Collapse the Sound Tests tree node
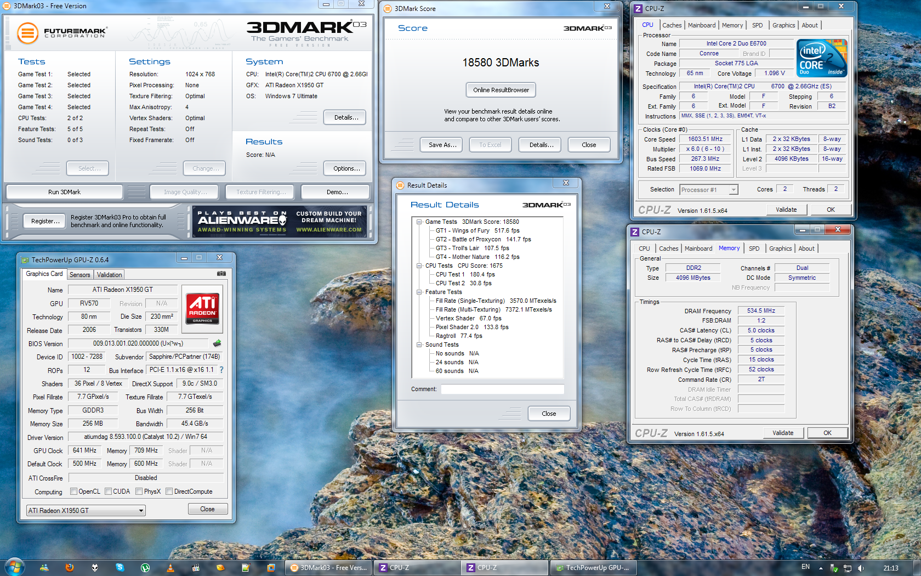Screen dimensions: 921x576 point(419,345)
